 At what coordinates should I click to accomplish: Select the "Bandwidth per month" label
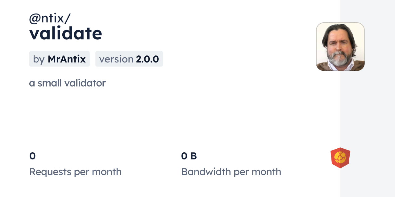point(231,172)
